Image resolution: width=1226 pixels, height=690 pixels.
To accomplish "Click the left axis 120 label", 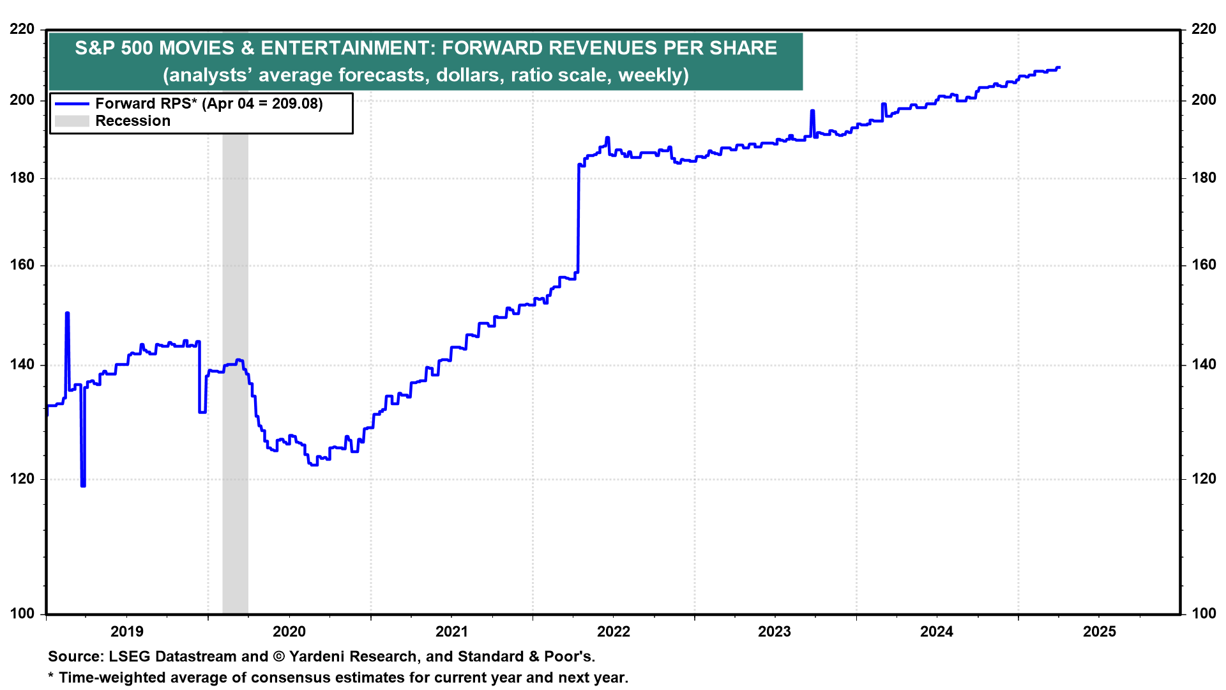I will coord(23,479).
